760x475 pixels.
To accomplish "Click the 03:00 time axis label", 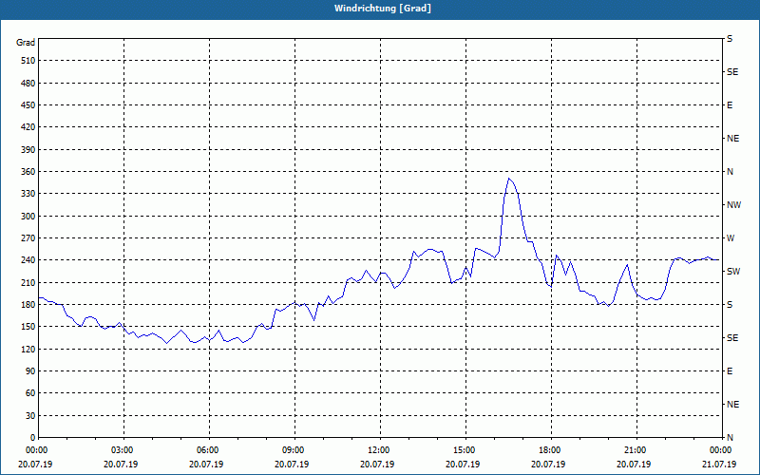I will [124, 450].
